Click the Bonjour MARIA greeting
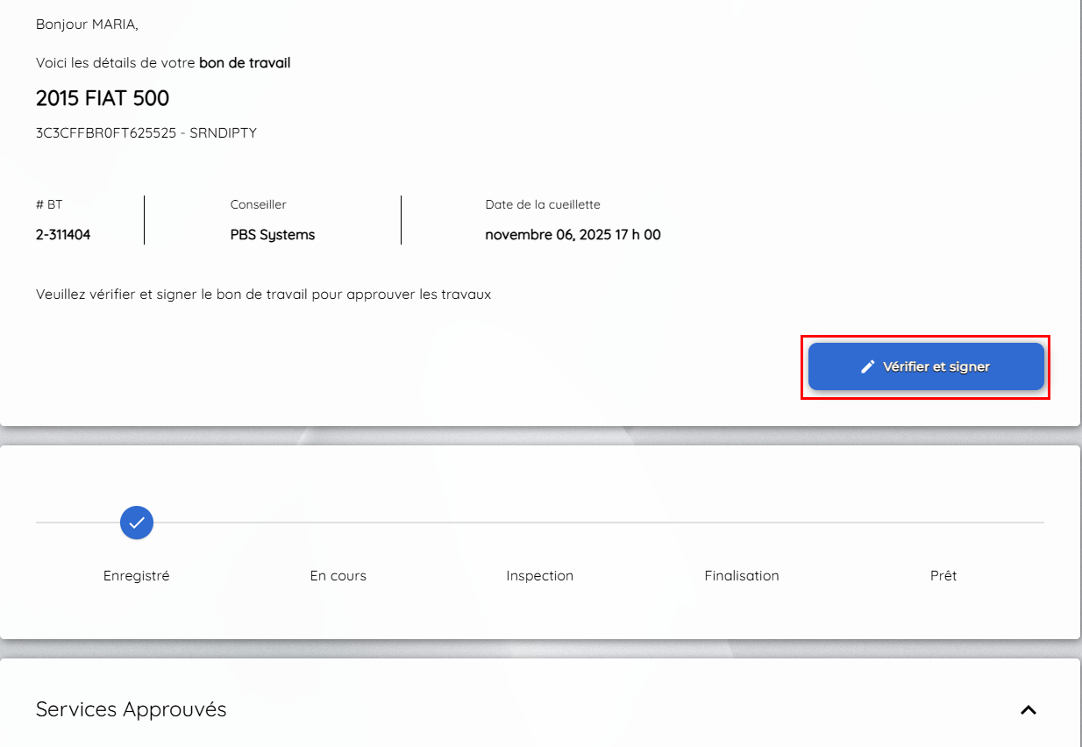1082x747 pixels. [x=87, y=25]
